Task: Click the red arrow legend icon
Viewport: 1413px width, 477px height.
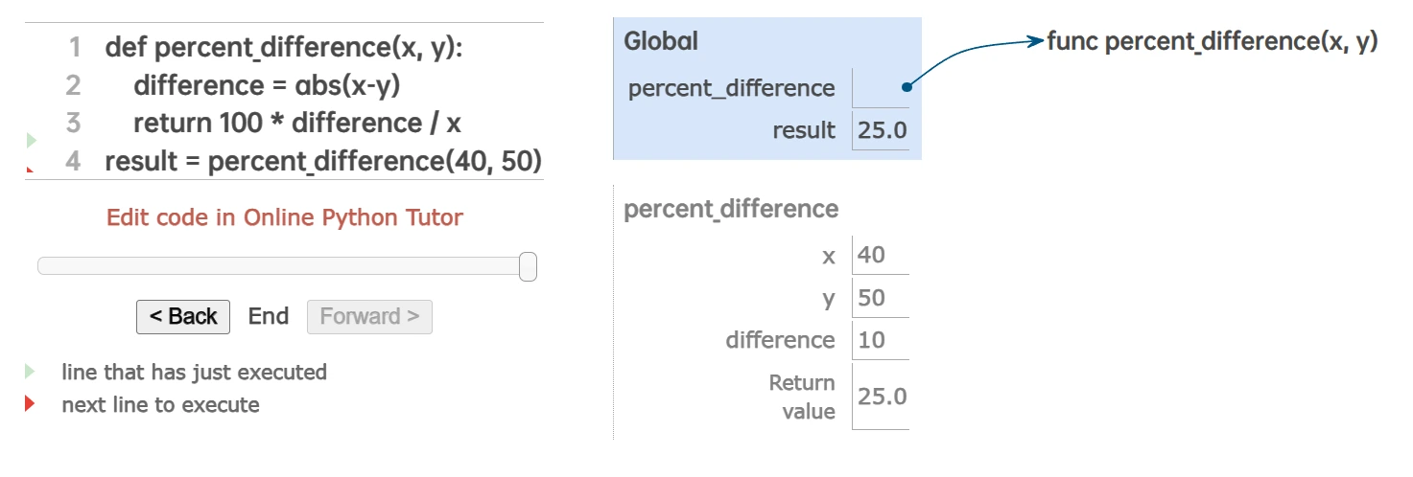Action: point(31,404)
